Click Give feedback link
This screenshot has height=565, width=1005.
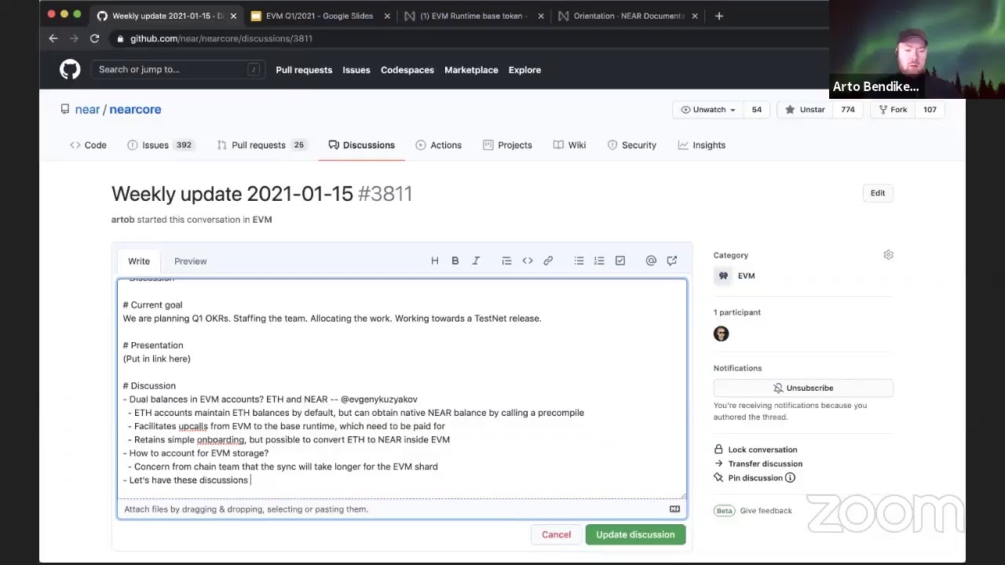tap(766, 511)
